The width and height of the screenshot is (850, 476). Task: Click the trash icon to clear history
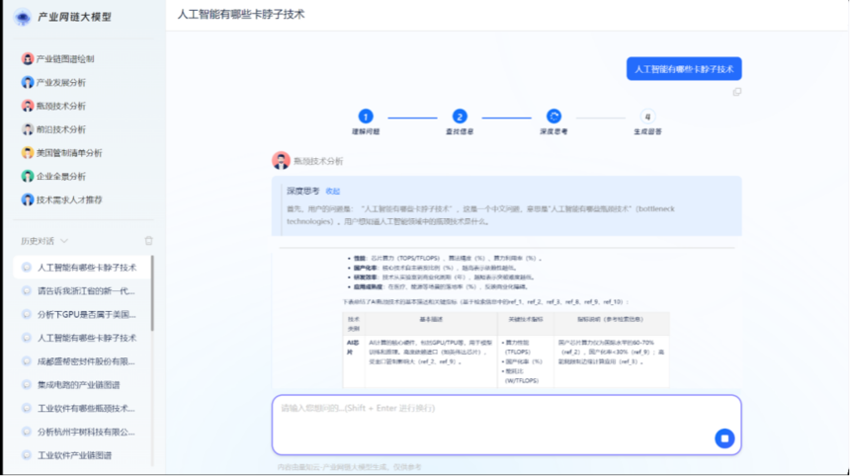click(148, 240)
